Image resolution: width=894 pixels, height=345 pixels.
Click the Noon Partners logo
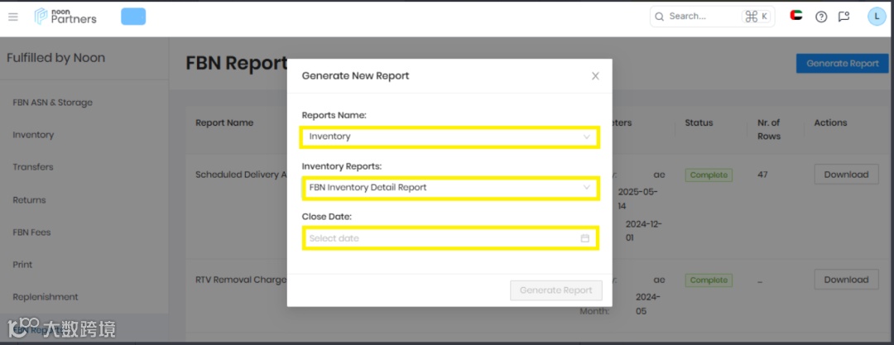pos(65,16)
